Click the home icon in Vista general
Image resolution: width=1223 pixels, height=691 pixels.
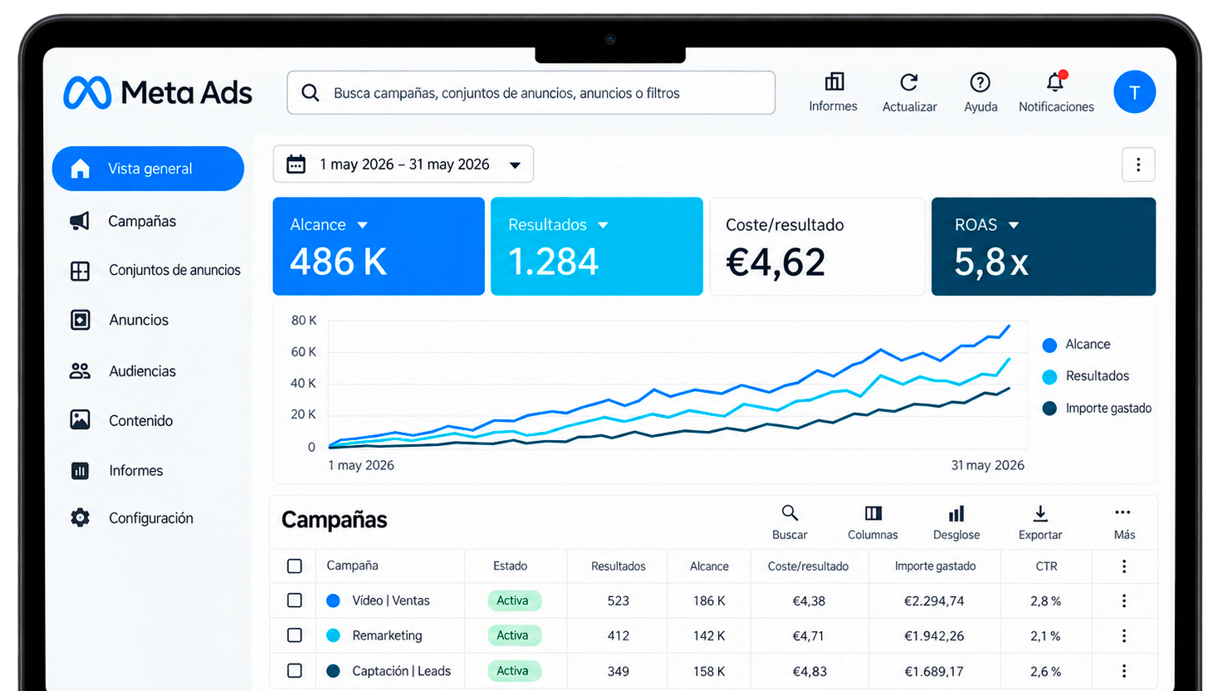[x=80, y=169]
